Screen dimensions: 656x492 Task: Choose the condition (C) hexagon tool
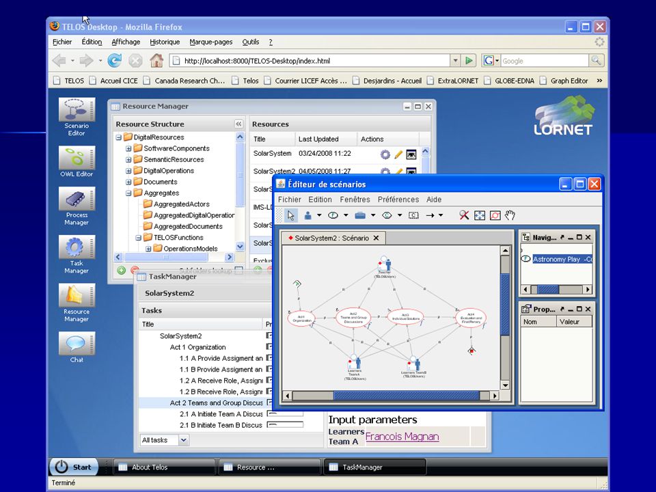pos(387,215)
